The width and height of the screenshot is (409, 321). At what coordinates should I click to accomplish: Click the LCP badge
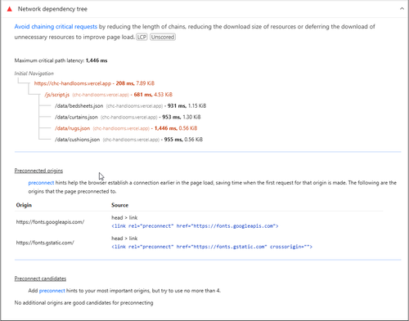click(x=142, y=37)
